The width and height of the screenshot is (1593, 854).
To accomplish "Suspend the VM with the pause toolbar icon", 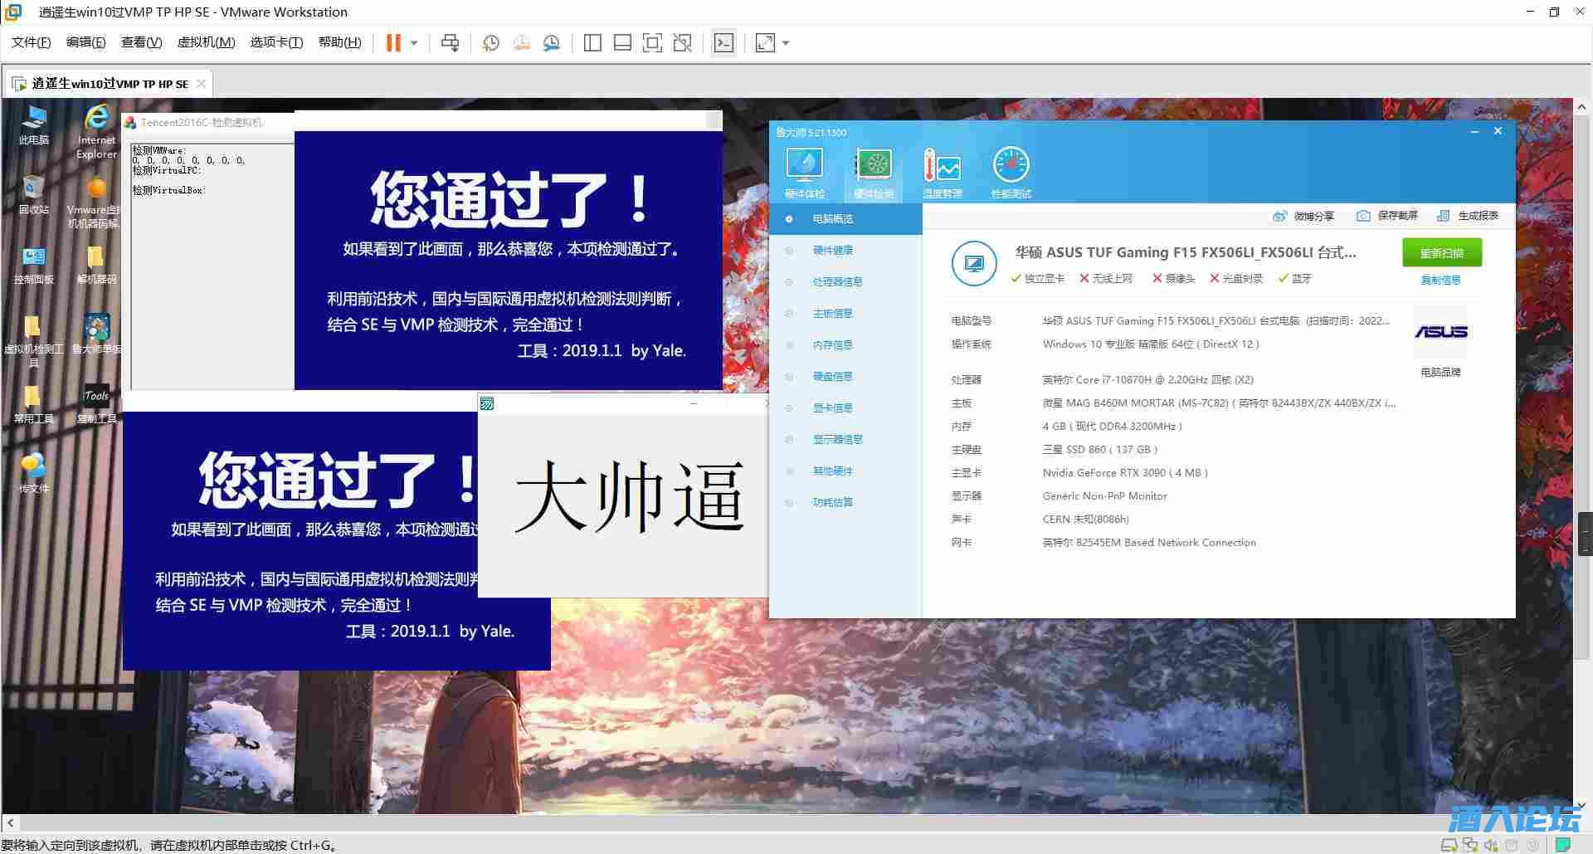I will [394, 42].
